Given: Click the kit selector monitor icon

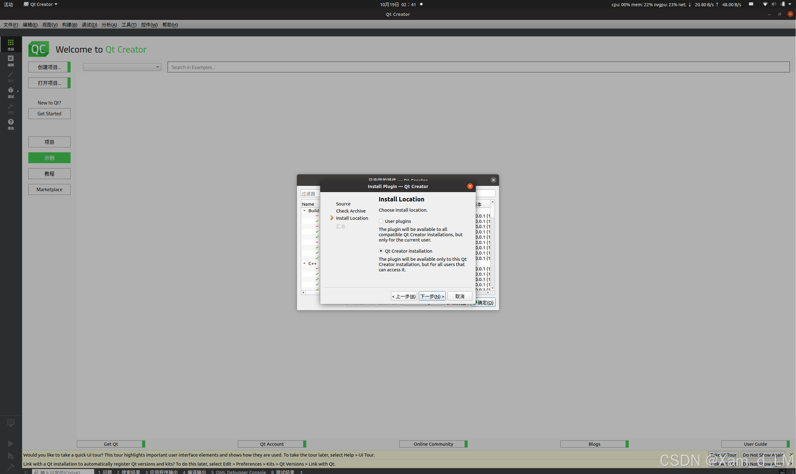Looking at the screenshot, I should (11, 423).
